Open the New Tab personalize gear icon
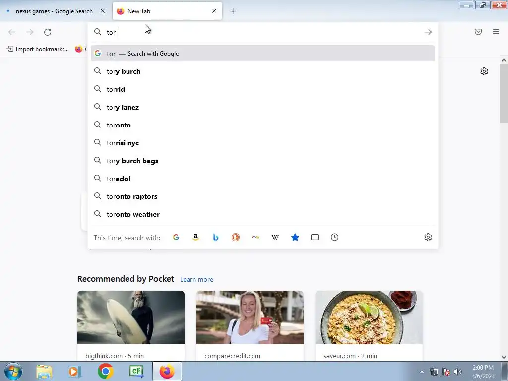Image resolution: width=508 pixels, height=381 pixels. 484,71
